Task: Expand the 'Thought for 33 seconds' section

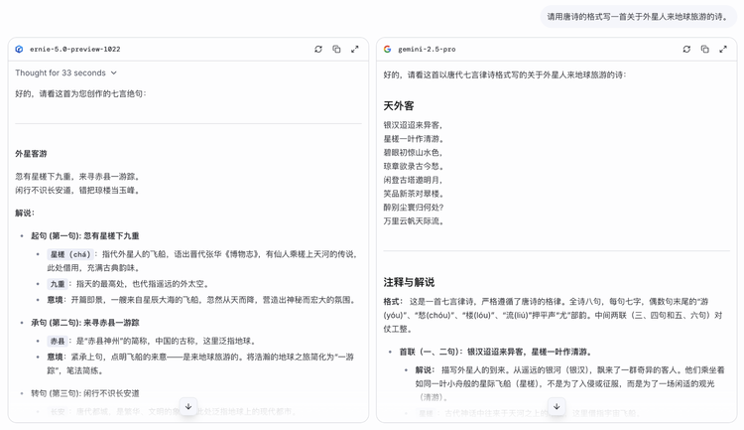Action: pos(61,72)
